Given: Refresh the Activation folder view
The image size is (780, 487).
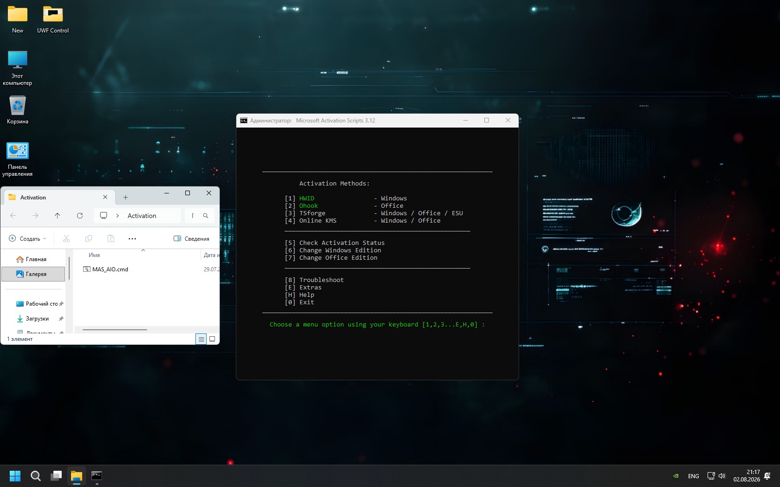Looking at the screenshot, I should [80, 216].
